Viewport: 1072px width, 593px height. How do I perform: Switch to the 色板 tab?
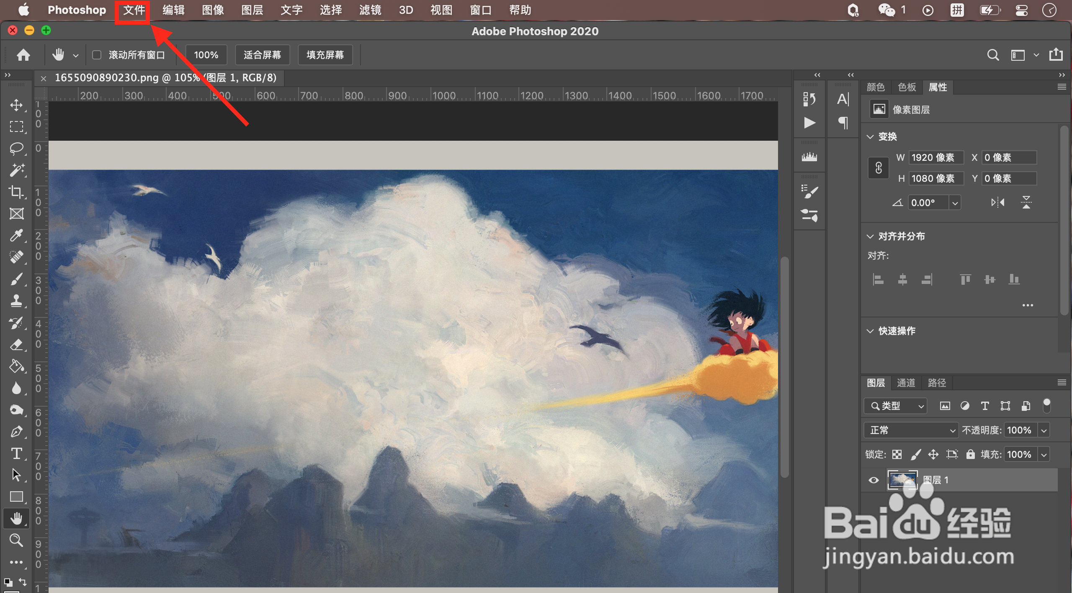(907, 87)
